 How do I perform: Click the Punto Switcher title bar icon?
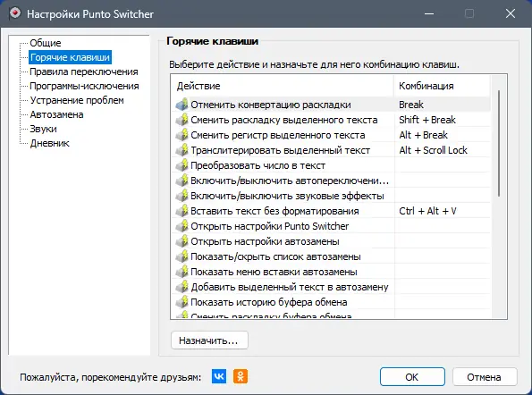tap(15, 13)
